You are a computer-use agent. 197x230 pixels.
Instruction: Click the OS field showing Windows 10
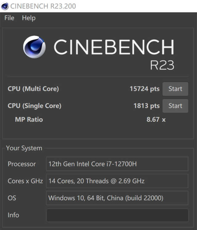tap(117, 198)
